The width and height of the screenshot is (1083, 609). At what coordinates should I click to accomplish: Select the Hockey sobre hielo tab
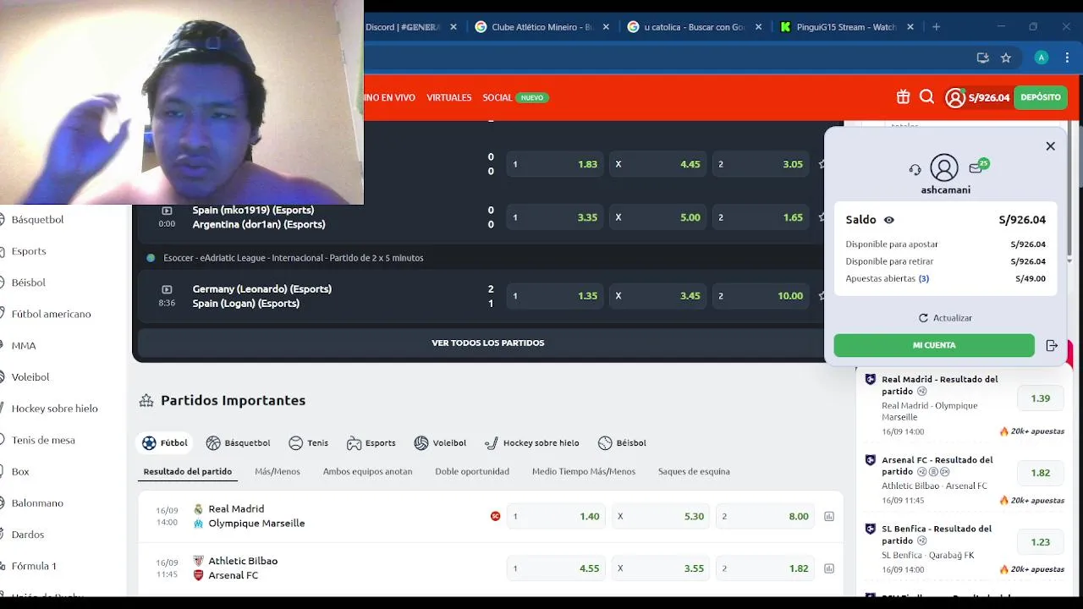531,442
